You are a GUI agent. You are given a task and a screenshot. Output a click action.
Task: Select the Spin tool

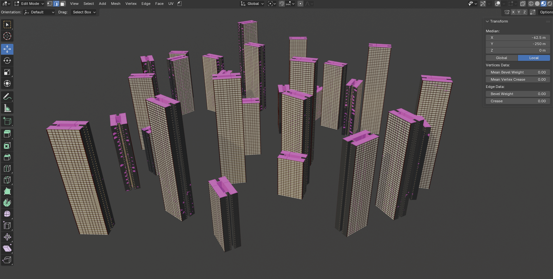7,203
